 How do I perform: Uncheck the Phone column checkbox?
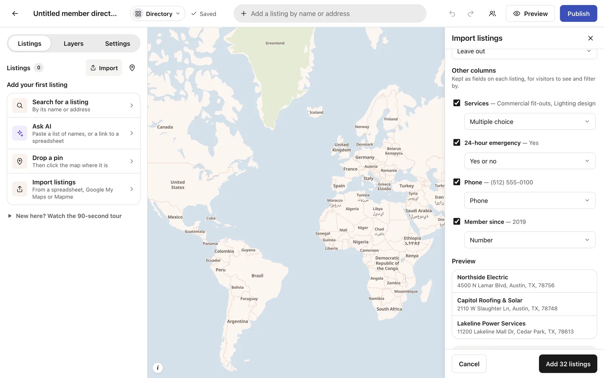click(x=457, y=182)
